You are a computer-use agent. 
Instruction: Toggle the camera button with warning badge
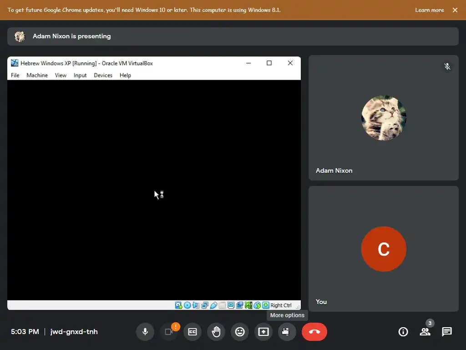point(169,332)
